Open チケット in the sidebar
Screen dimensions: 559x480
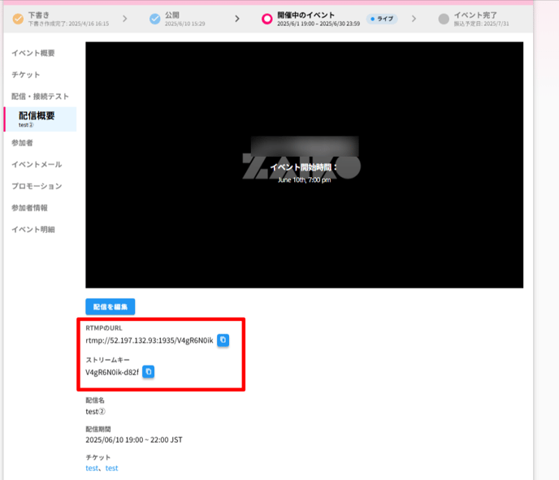click(26, 75)
